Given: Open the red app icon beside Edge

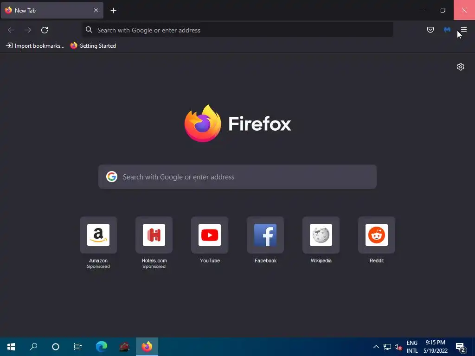Looking at the screenshot, I should click(124, 347).
